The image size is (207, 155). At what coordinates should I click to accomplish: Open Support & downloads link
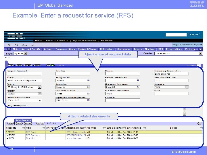tap(85, 40)
